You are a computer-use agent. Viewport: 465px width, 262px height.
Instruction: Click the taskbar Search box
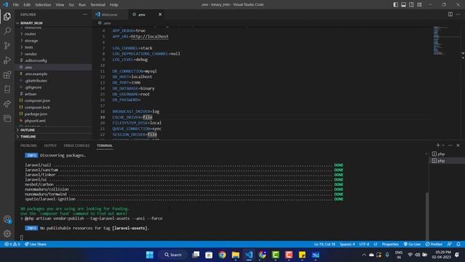tap(174, 255)
